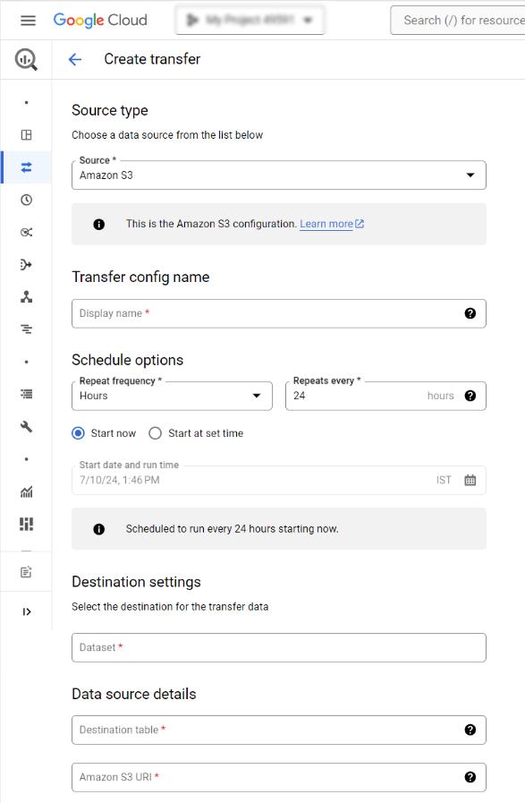This screenshot has height=803, width=525.
Task: Open the split-panel workspace icon in sidebar
Action: [x=26, y=134]
